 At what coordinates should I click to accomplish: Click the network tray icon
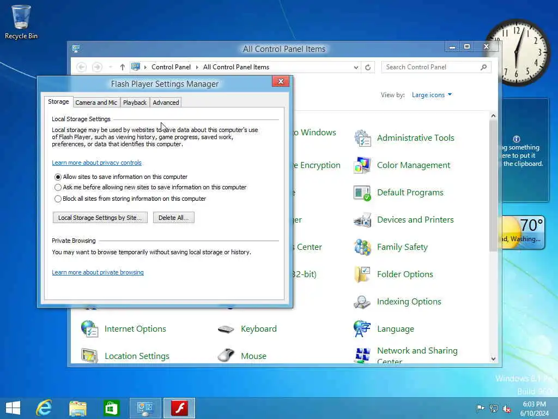(494, 408)
